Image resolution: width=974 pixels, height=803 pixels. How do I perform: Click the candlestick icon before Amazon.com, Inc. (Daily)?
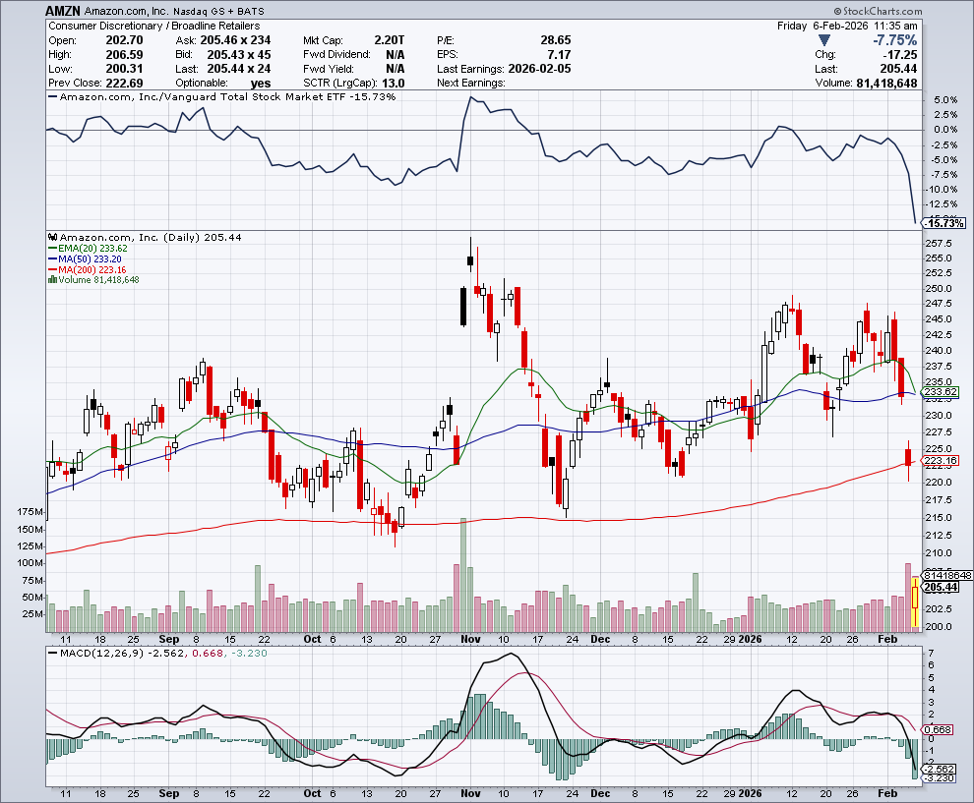[53, 237]
